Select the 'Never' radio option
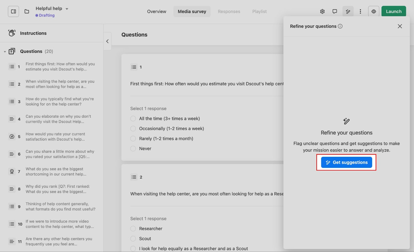 coord(133,149)
